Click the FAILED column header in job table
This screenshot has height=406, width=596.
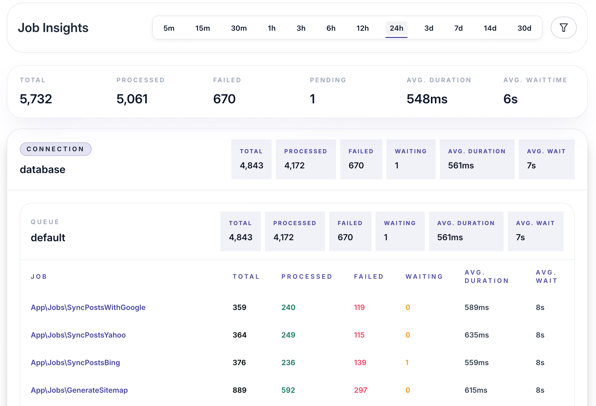coord(369,276)
